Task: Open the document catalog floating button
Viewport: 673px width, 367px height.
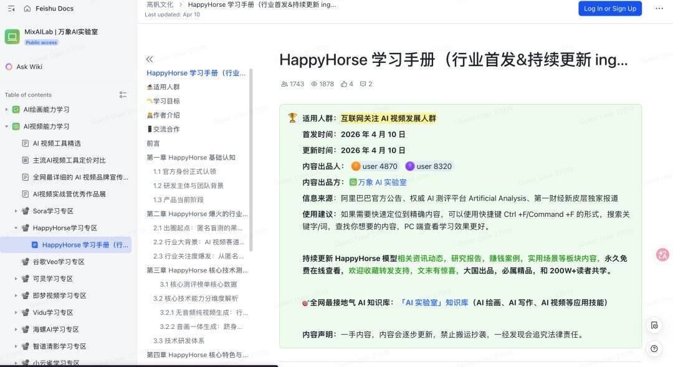Action: point(654,325)
